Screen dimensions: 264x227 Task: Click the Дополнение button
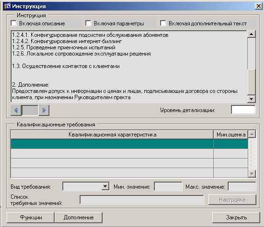[79, 217]
